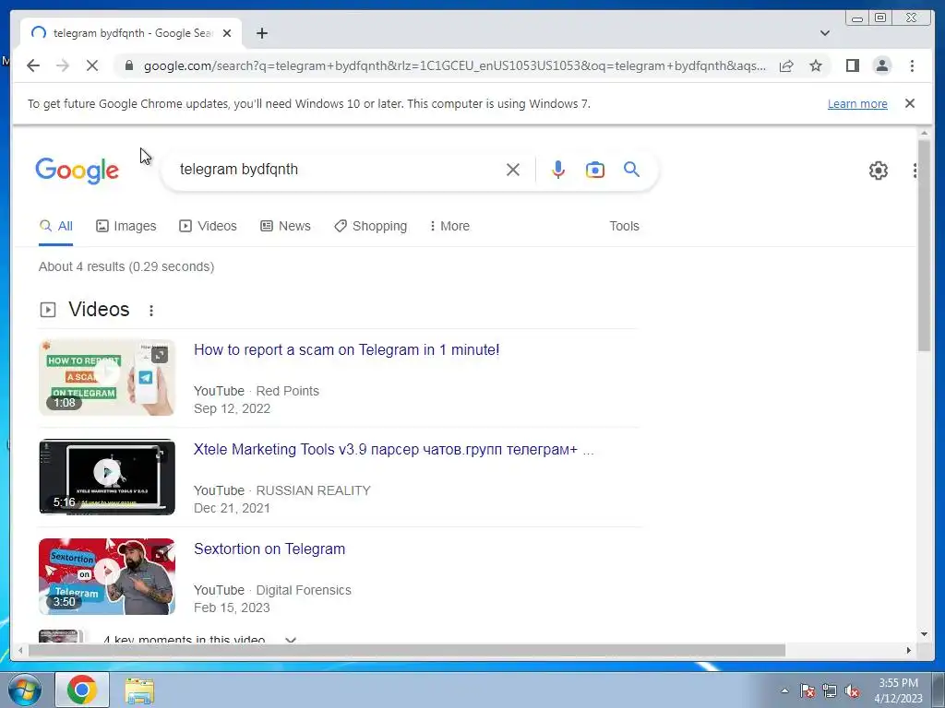Bookmark this page with the star icon

(x=816, y=65)
